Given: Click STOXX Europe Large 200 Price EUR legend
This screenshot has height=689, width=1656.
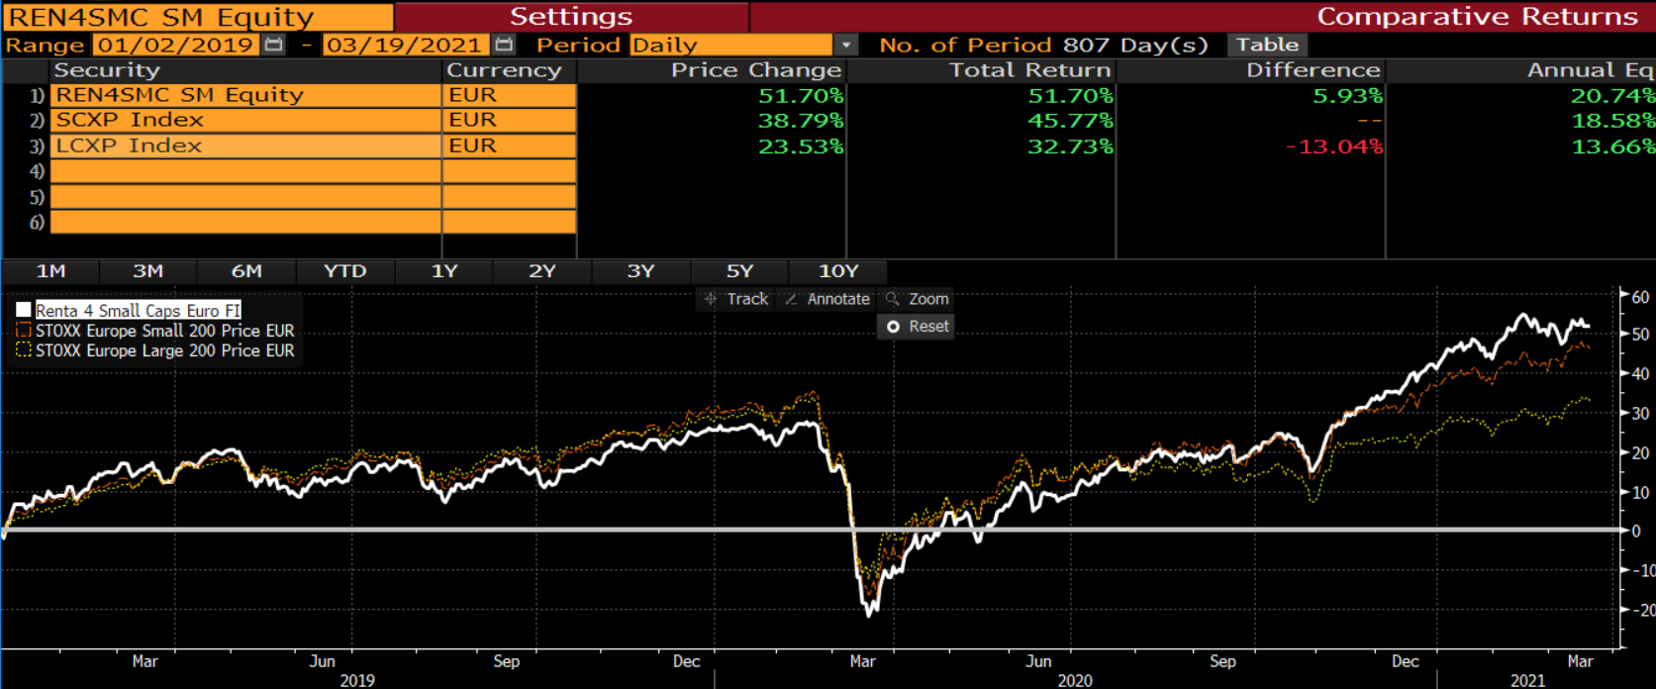Looking at the screenshot, I should click(x=165, y=350).
